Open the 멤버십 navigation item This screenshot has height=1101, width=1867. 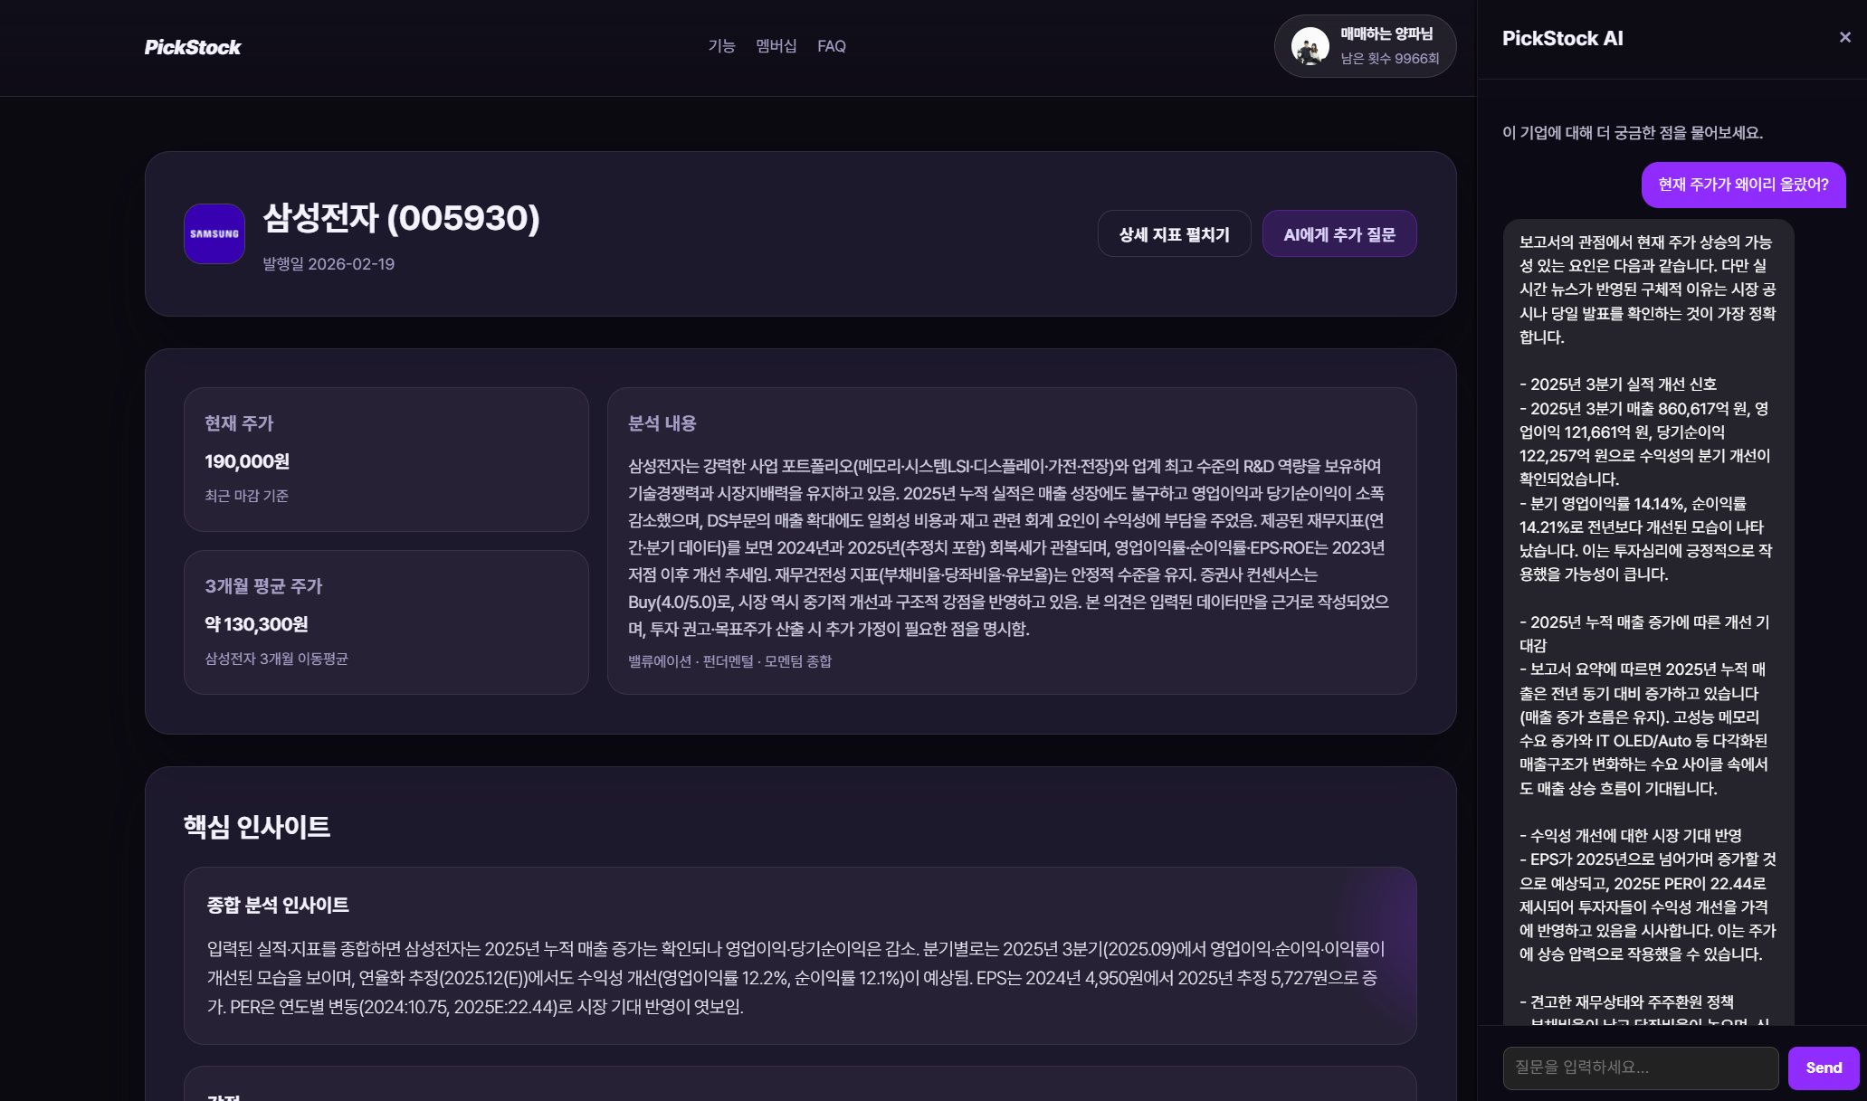click(x=775, y=46)
